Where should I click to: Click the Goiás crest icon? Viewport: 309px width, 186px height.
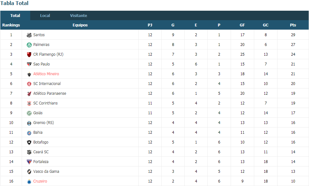click(x=29, y=113)
